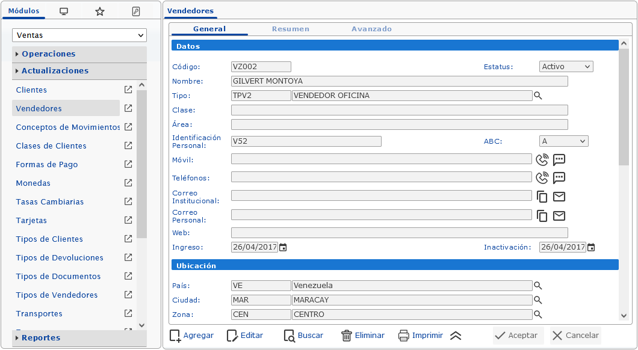Viewport: 638px width, 350px height.
Task: Expand the Operaciones section
Action: (79, 54)
